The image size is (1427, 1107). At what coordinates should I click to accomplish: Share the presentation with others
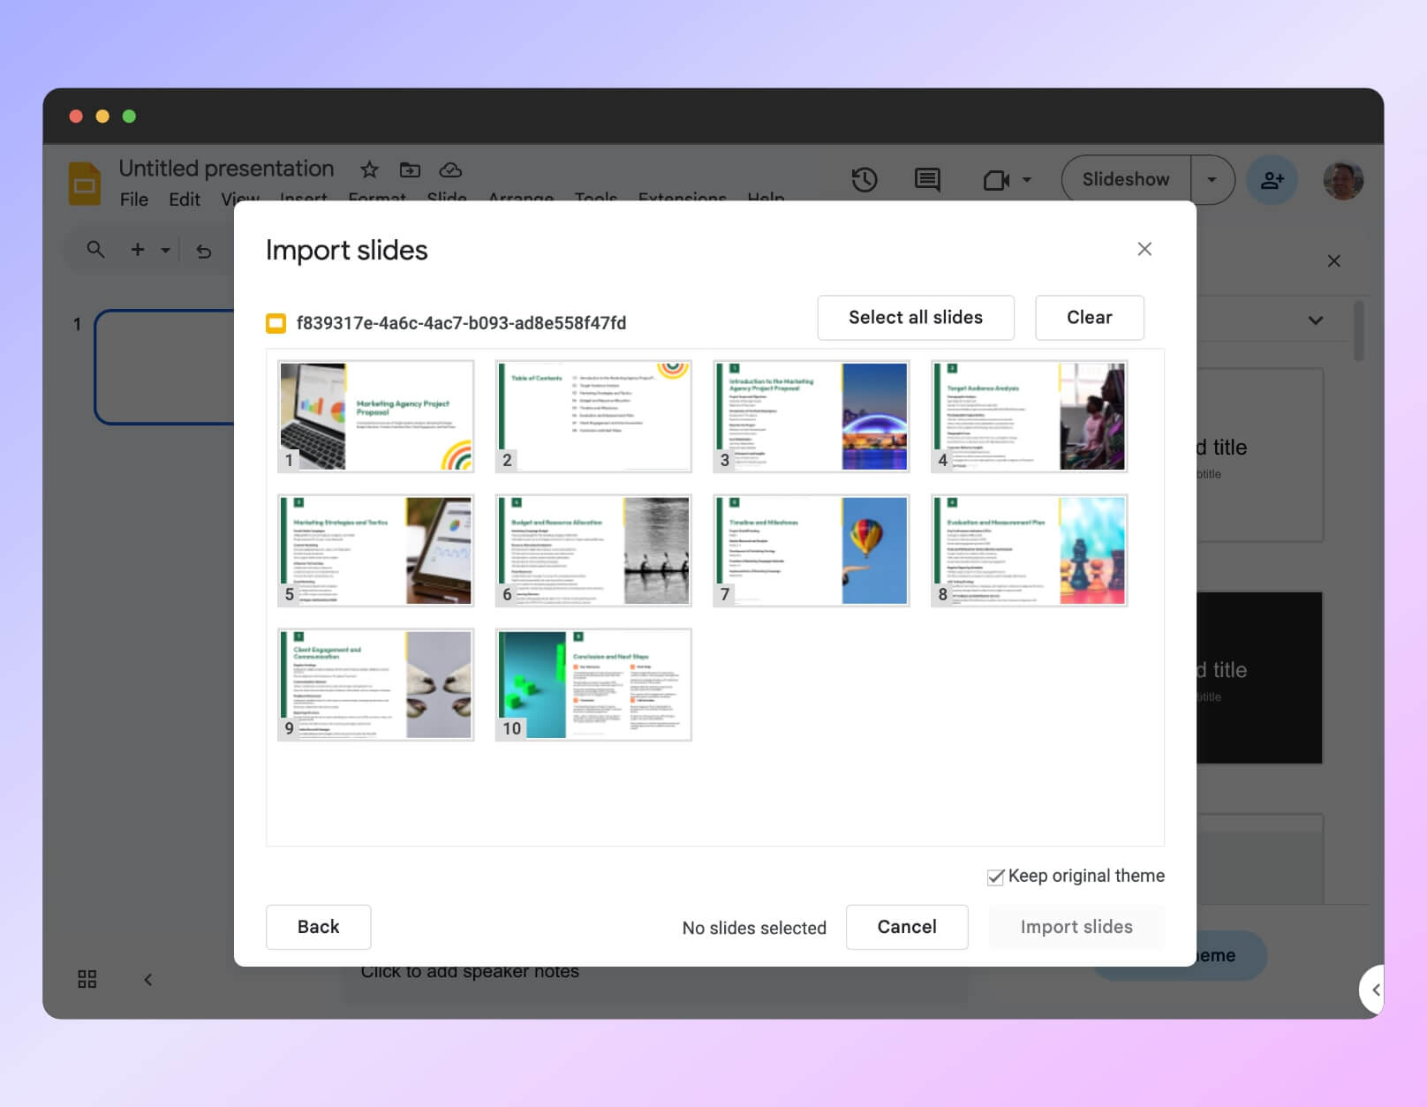(x=1272, y=179)
